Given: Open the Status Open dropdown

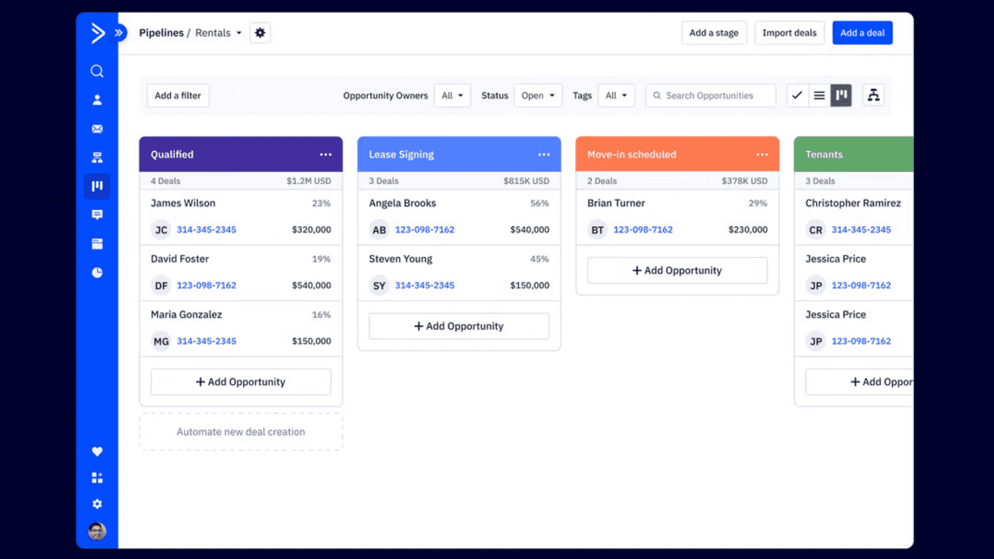Looking at the screenshot, I should 538,96.
